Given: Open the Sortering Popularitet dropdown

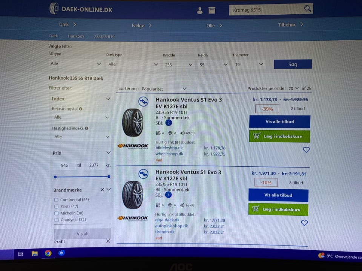Looking at the screenshot, I should point(164,89).
